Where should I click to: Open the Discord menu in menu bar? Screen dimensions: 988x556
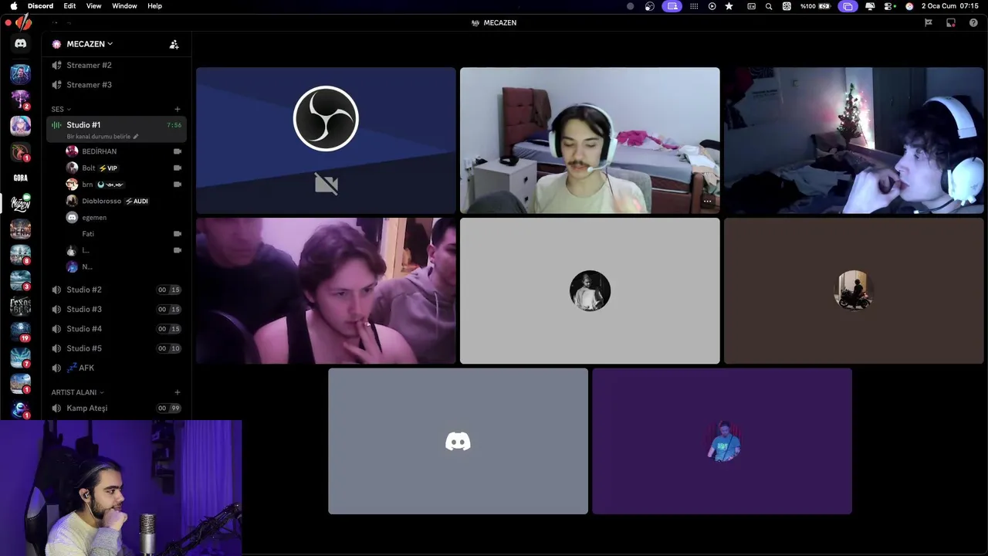[40, 5]
